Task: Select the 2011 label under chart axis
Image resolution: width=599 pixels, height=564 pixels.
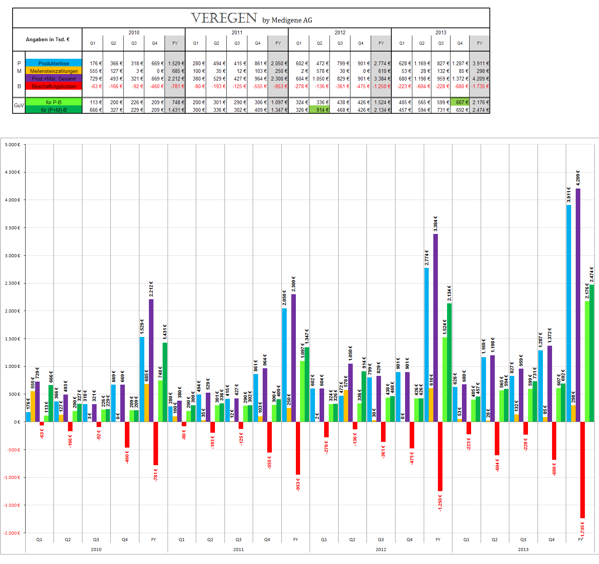Action: click(238, 549)
